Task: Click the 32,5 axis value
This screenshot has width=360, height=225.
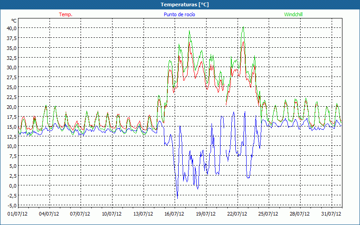Action: (12, 58)
